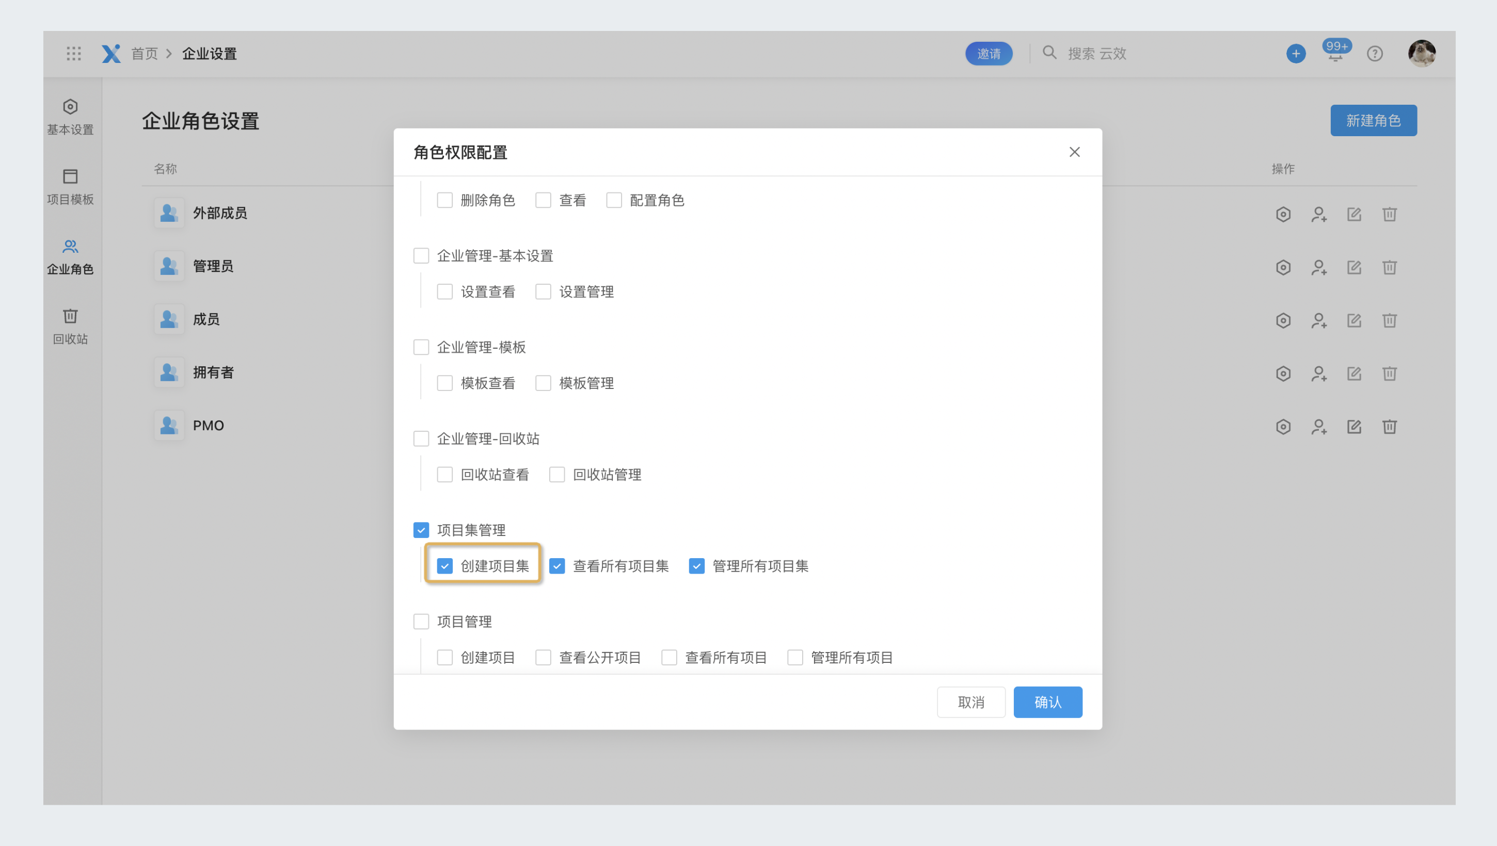Click delete icon for 拥有者 role

[1390, 373]
